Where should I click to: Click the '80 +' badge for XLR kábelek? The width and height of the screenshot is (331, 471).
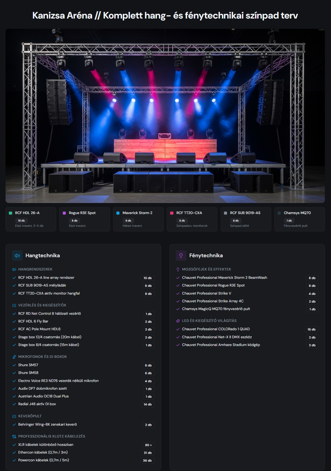coord(148,445)
